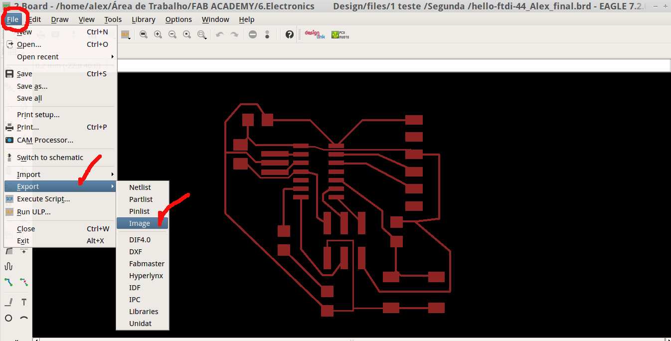Open CAM Processor... menu entry
The width and height of the screenshot is (671, 341).
[x=60, y=140]
